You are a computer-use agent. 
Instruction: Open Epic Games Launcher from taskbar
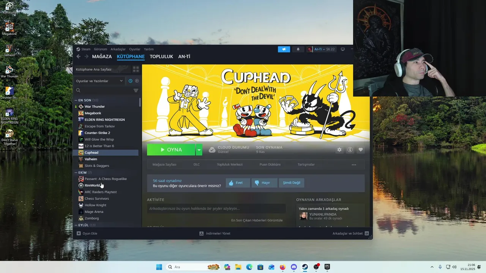(x=327, y=267)
